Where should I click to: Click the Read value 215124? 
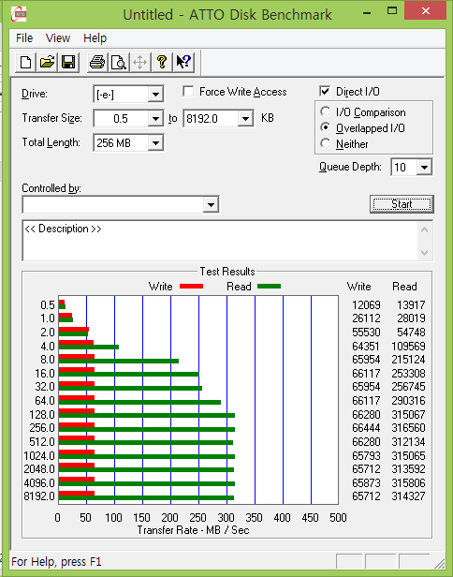(408, 359)
